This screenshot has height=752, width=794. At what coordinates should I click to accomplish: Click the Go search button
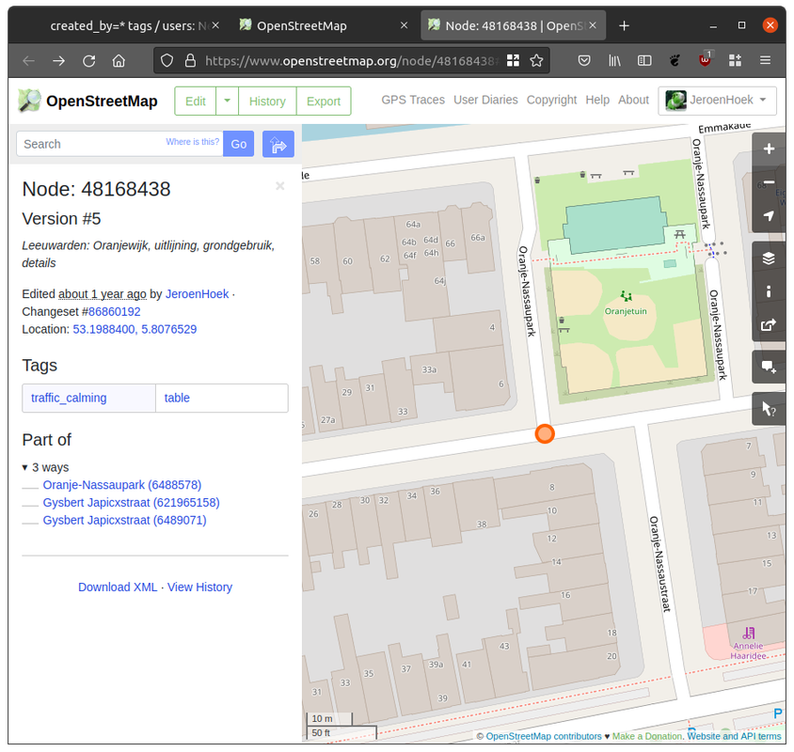point(239,144)
